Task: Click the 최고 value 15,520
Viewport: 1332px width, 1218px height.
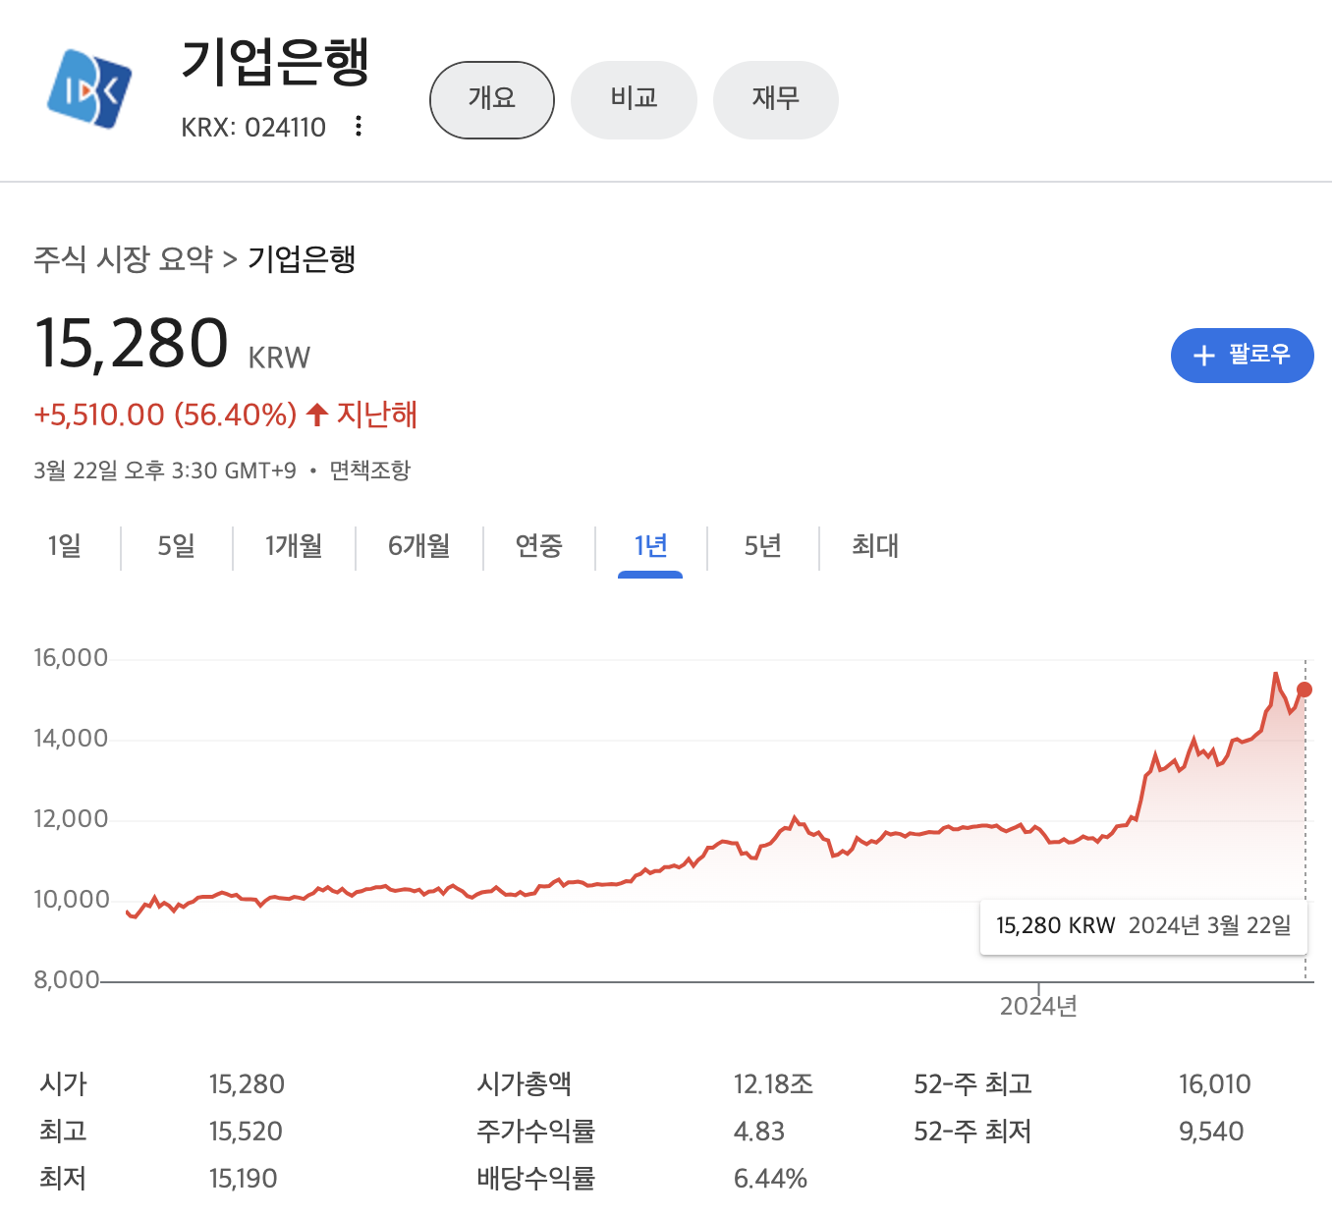Action: pos(246,1132)
